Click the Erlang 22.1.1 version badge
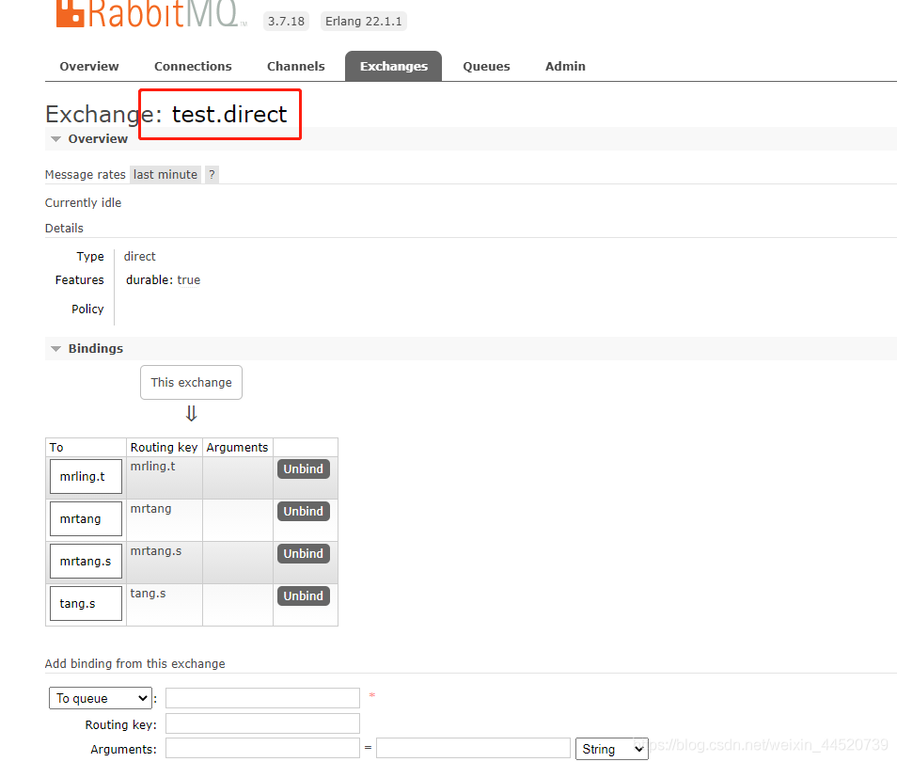Viewport: 897px width, 762px height. coord(363,22)
